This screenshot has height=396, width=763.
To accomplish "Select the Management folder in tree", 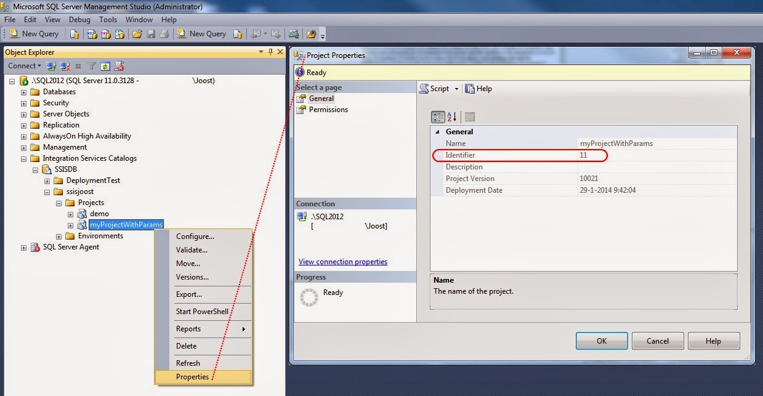I will 65,147.
